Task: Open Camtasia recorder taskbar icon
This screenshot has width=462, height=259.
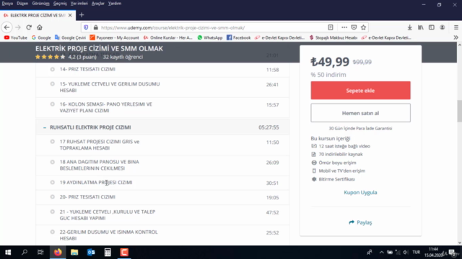Action: pyautogui.click(x=124, y=253)
